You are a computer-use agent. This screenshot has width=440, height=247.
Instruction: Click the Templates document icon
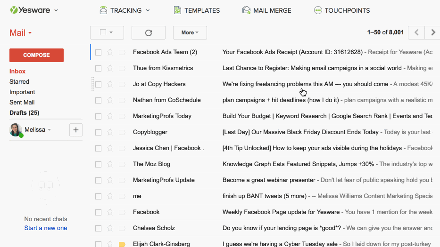pyautogui.click(x=177, y=10)
